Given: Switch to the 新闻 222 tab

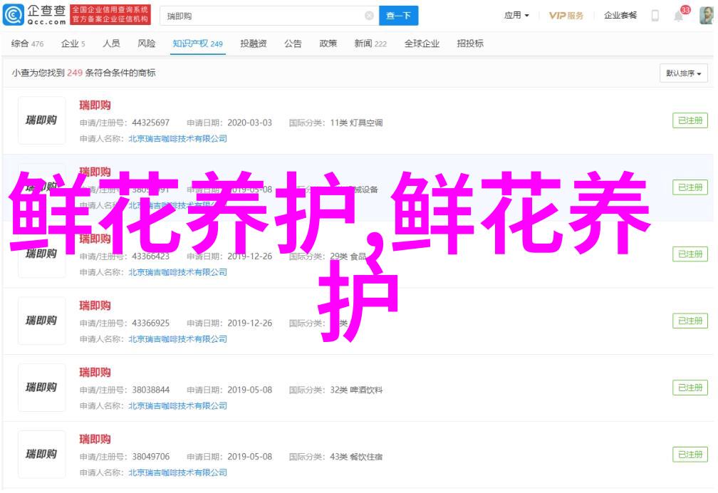Looking at the screenshot, I should click(370, 43).
